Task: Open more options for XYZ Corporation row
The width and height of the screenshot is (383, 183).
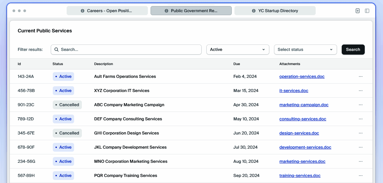Action: 360,91
